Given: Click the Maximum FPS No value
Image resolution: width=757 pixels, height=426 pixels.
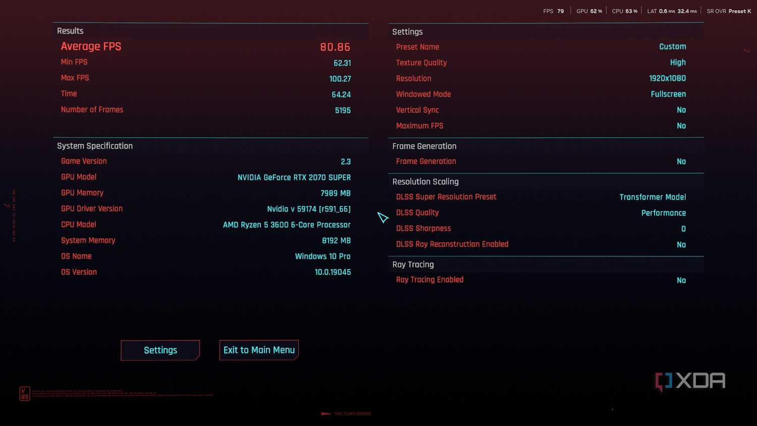Looking at the screenshot, I should 681,126.
